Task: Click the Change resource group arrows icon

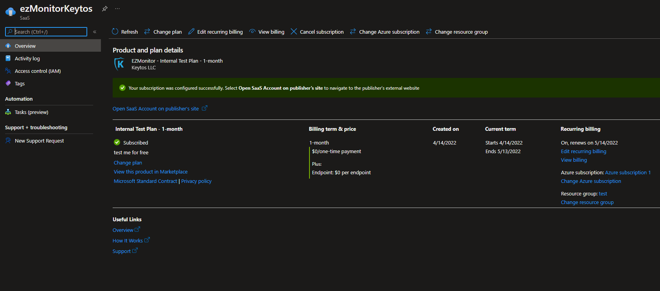Action: pyautogui.click(x=429, y=31)
